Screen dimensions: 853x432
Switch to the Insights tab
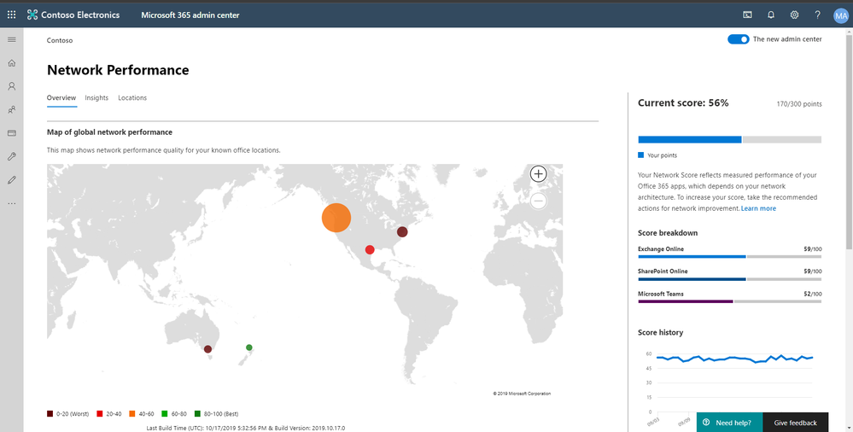click(x=96, y=98)
